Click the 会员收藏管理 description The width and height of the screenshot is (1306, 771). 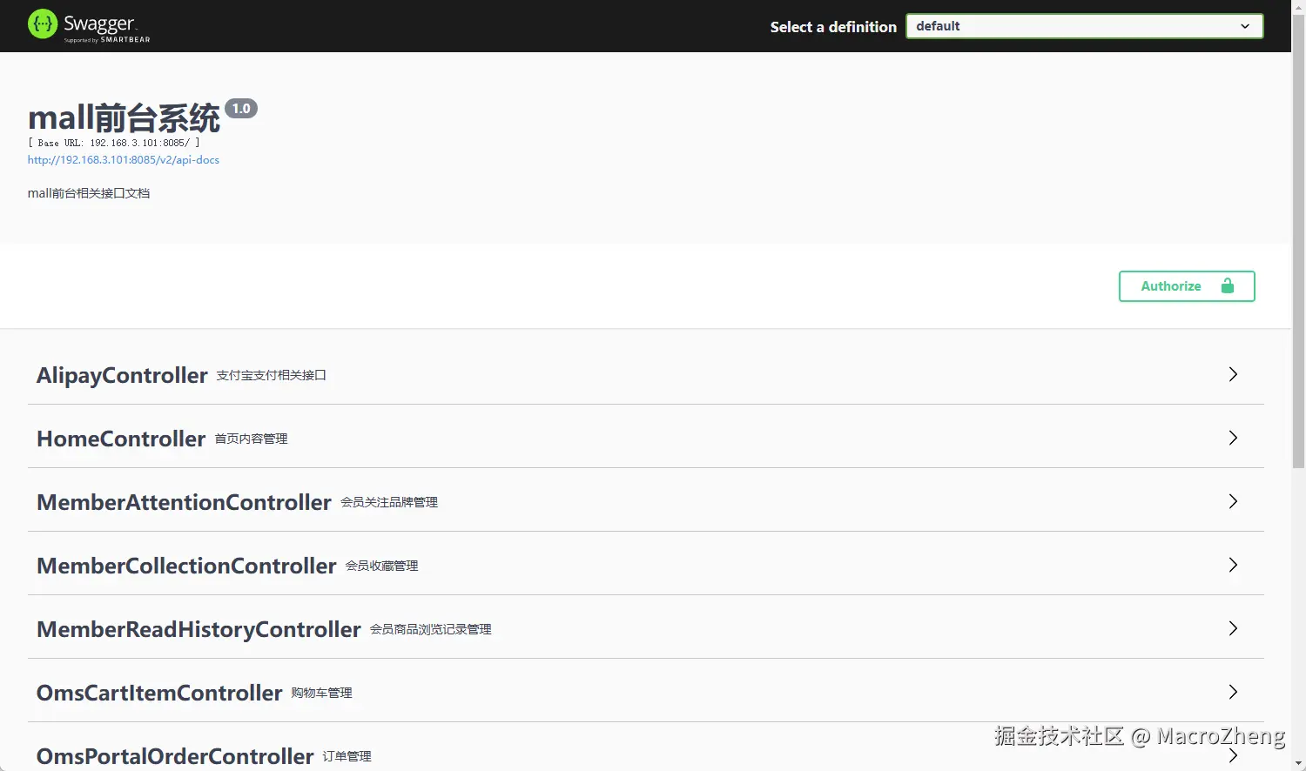coord(382,566)
